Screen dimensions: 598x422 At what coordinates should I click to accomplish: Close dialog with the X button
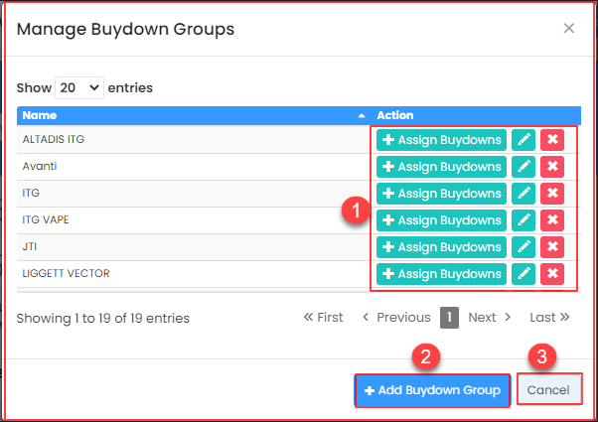tap(569, 29)
